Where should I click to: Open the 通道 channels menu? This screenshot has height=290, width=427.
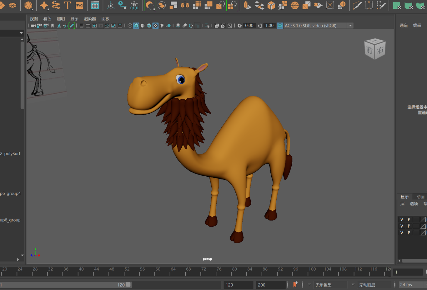[404, 25]
